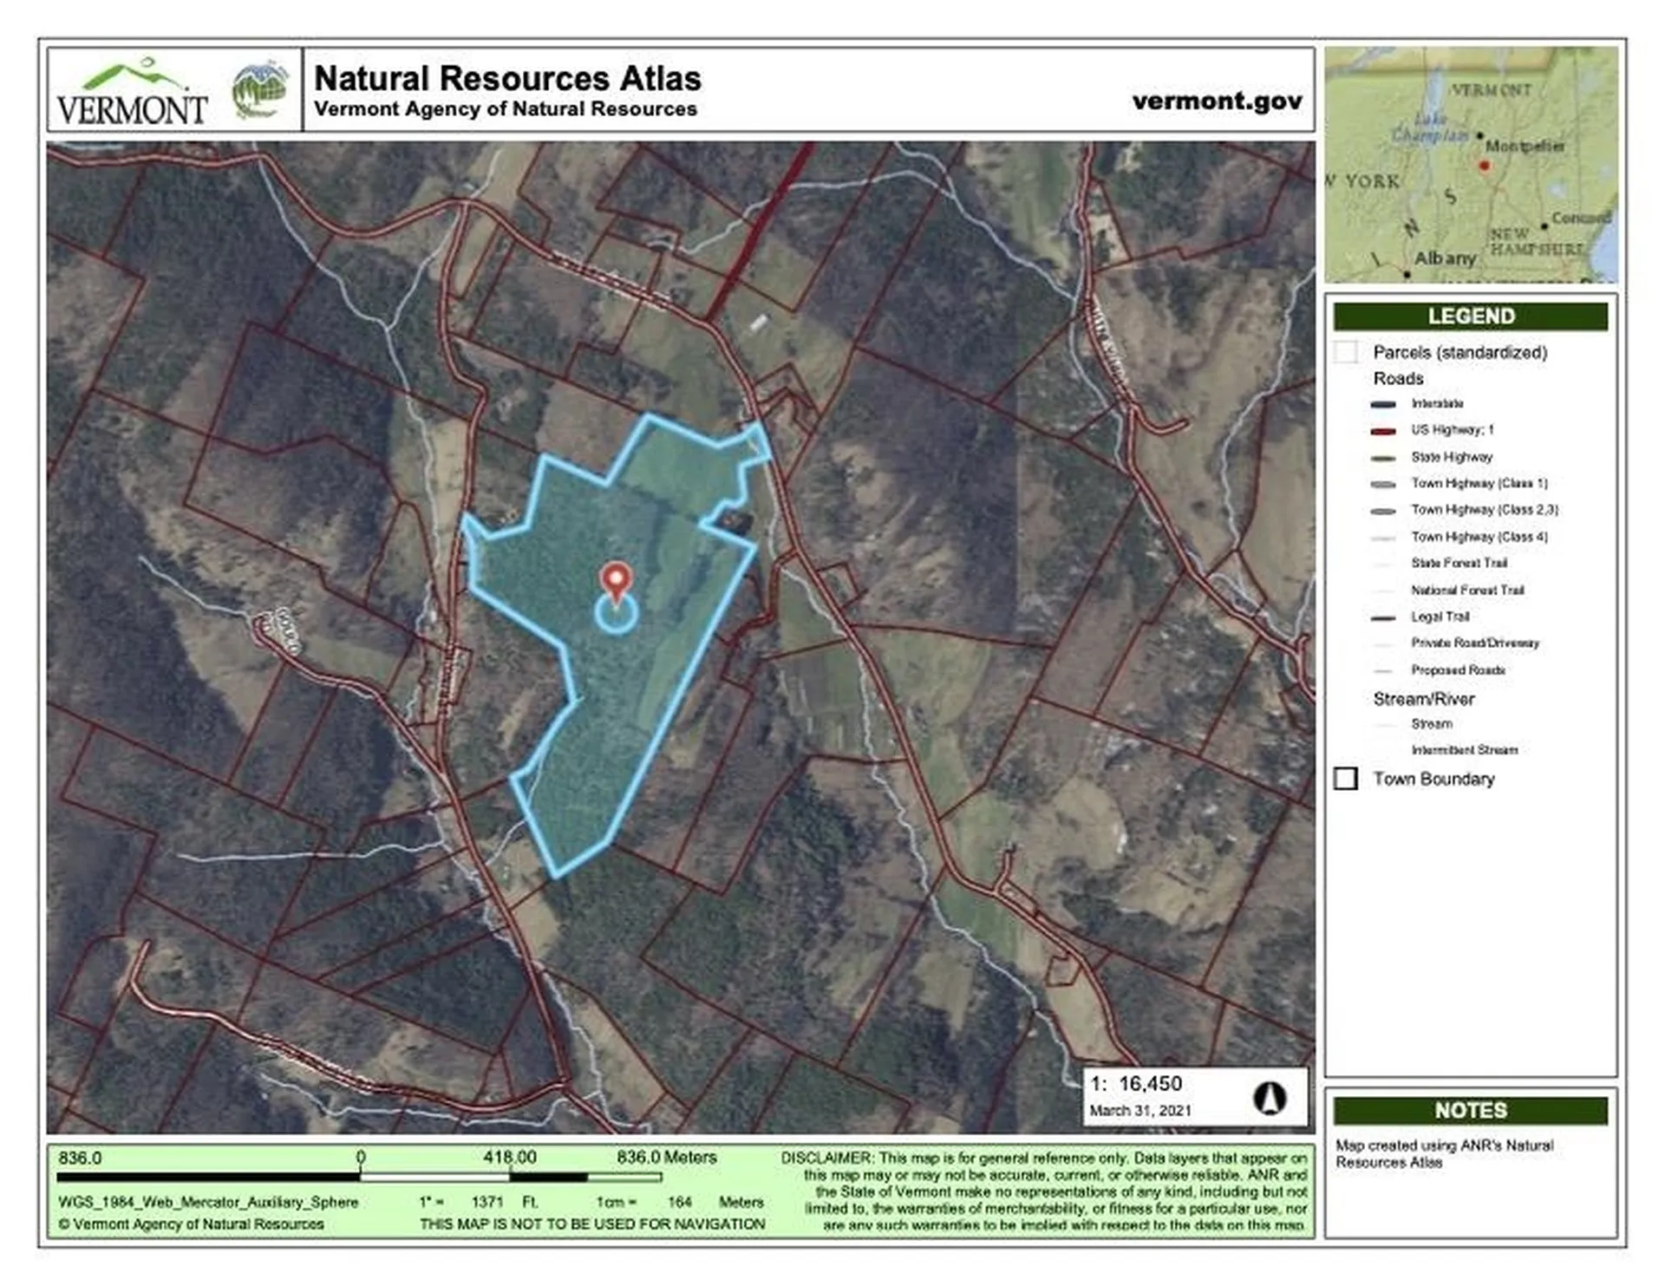
Task: Click the Montpelier label on inset map
Action: [1525, 146]
